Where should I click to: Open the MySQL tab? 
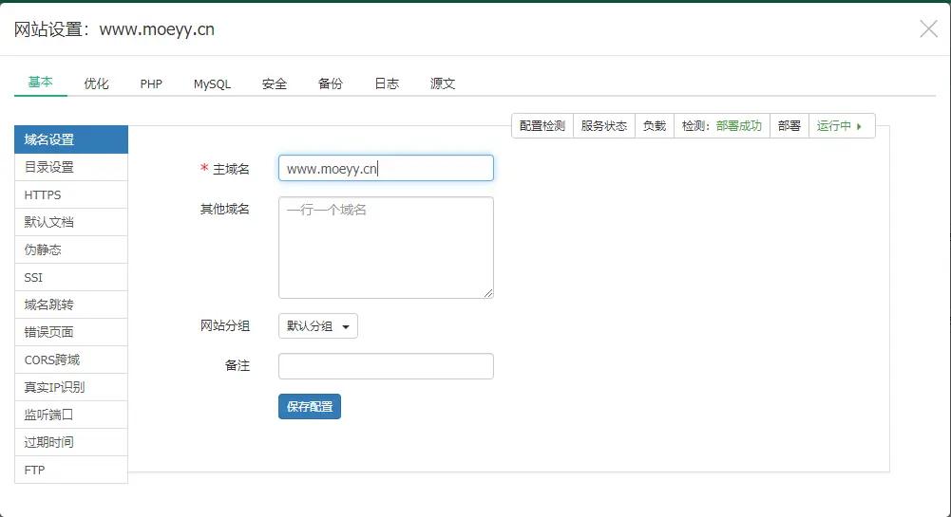pyautogui.click(x=212, y=83)
